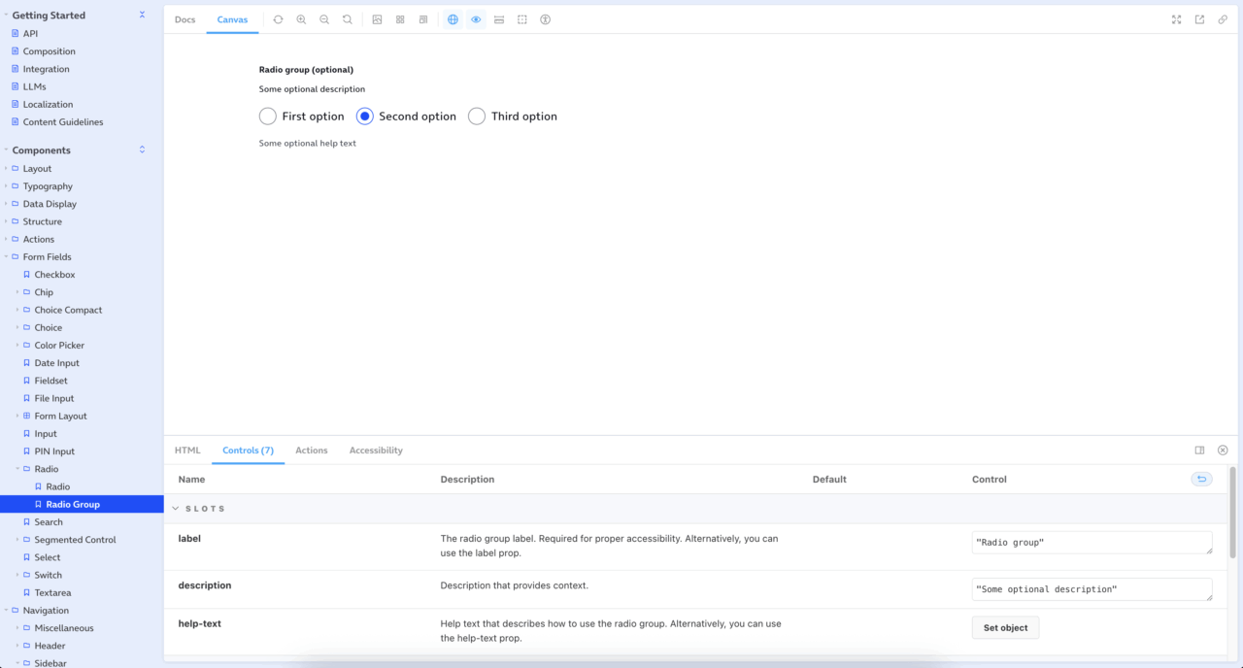Viewport: 1243px width, 668px height.
Task: Toggle the grid background icon
Action: pos(400,19)
